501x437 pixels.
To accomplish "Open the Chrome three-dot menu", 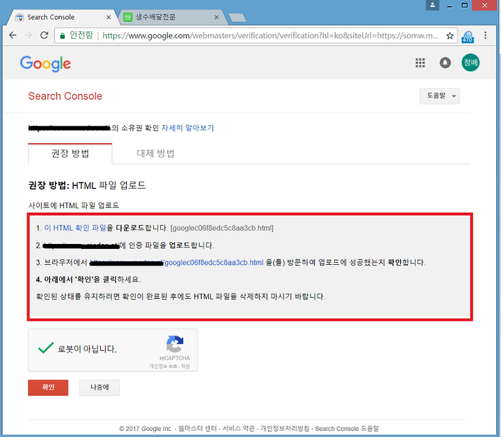I will [485, 36].
